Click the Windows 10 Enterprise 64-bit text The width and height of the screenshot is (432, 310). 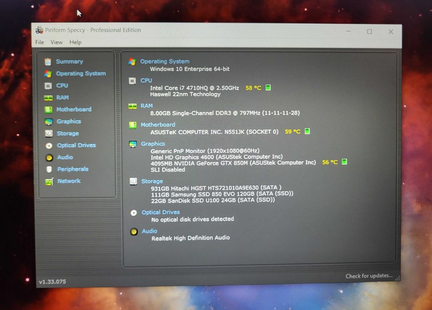[x=189, y=69]
